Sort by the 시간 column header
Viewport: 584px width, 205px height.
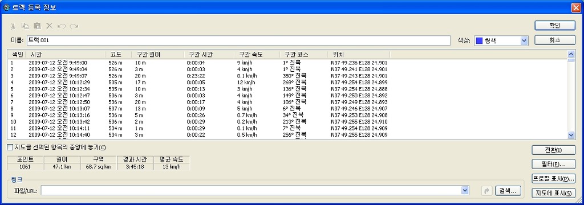(x=65, y=54)
